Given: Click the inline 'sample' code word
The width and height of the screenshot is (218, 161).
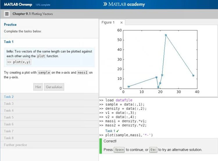Looking at the screenshot, I should pyautogui.click(x=44, y=73).
